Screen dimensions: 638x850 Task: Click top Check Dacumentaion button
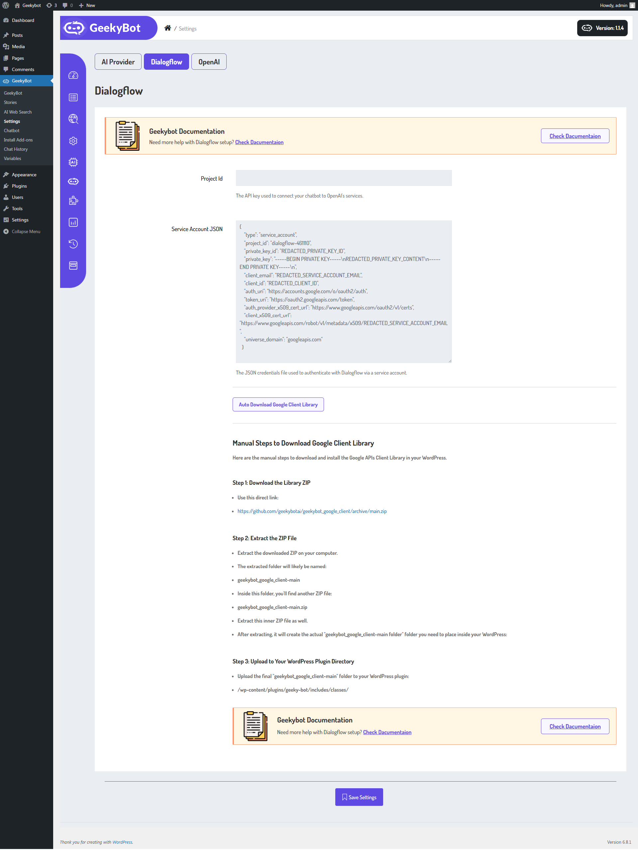tap(575, 136)
